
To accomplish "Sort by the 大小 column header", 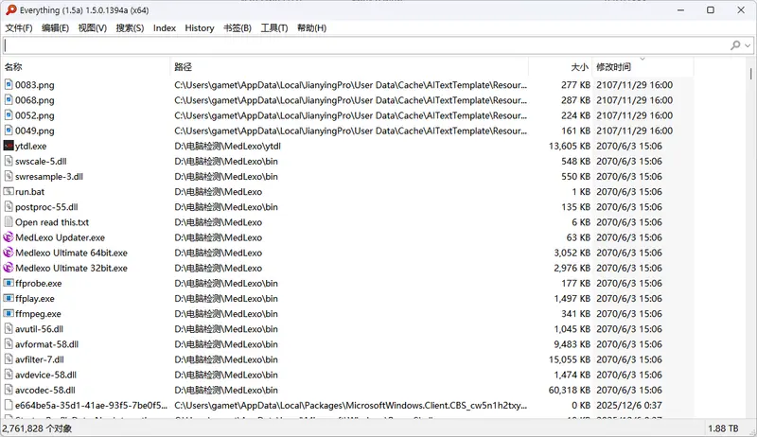I will (x=560, y=66).
